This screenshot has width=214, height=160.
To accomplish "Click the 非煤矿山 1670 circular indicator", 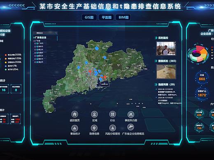I will coord(202,94).
